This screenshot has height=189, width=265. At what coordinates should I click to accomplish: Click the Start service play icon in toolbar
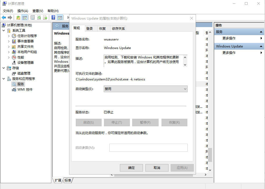68,17
